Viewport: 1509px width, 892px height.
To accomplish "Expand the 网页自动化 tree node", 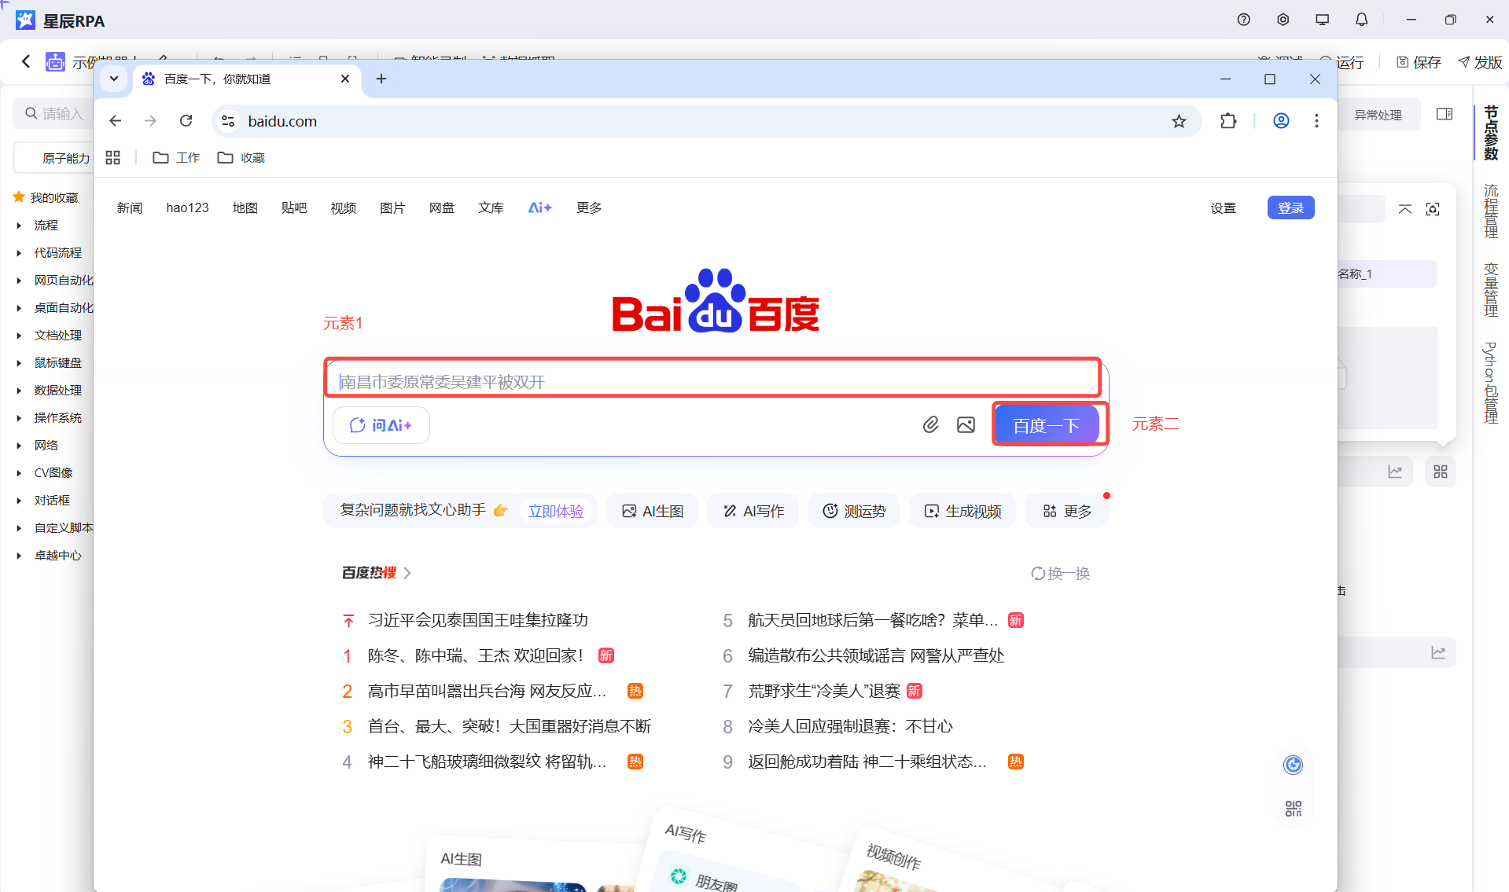I will (x=19, y=281).
